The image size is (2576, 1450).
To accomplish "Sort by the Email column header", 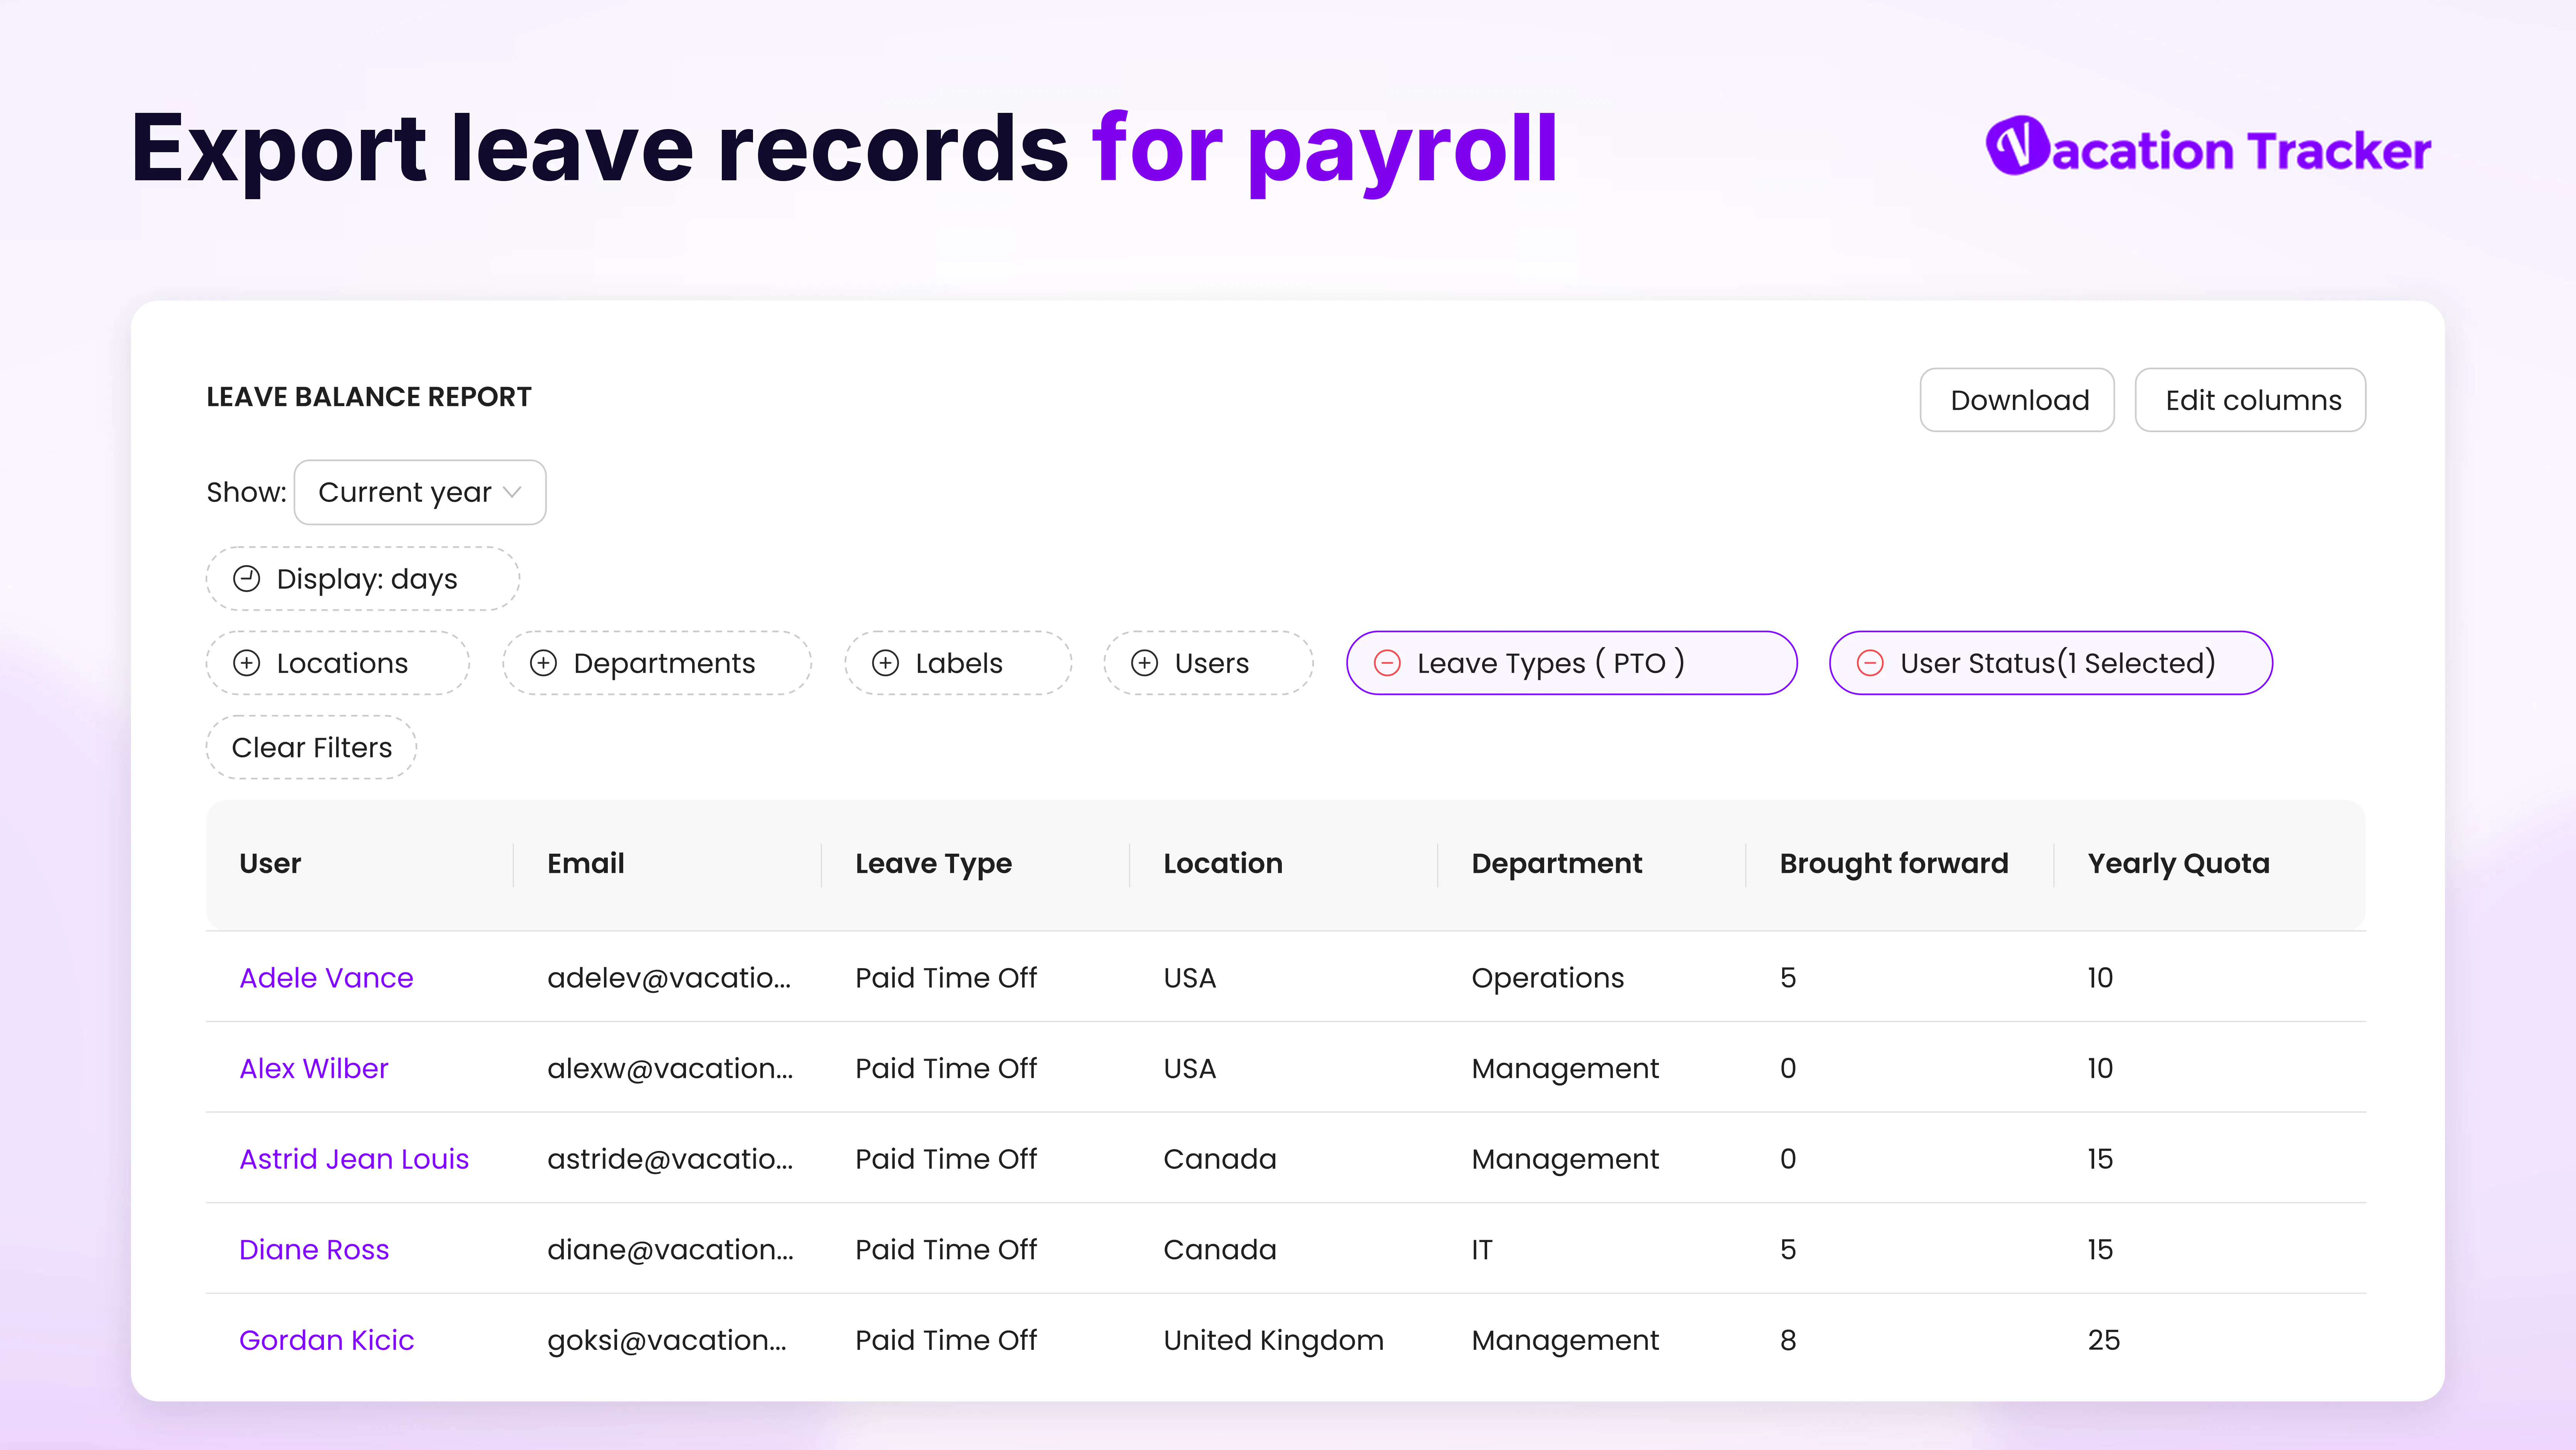I will [586, 864].
